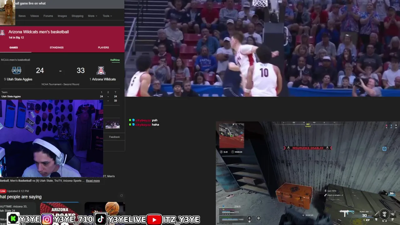Click the 'NCAA men's basketball' label
Image resolution: width=400 pixels, height=225 pixels.
tap(16, 60)
